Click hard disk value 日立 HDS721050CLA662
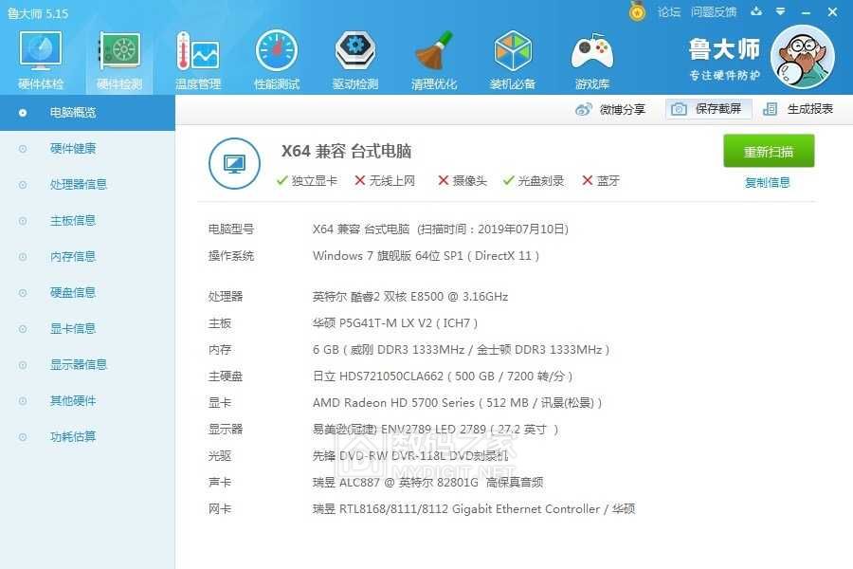This screenshot has height=569, width=853. click(x=443, y=376)
